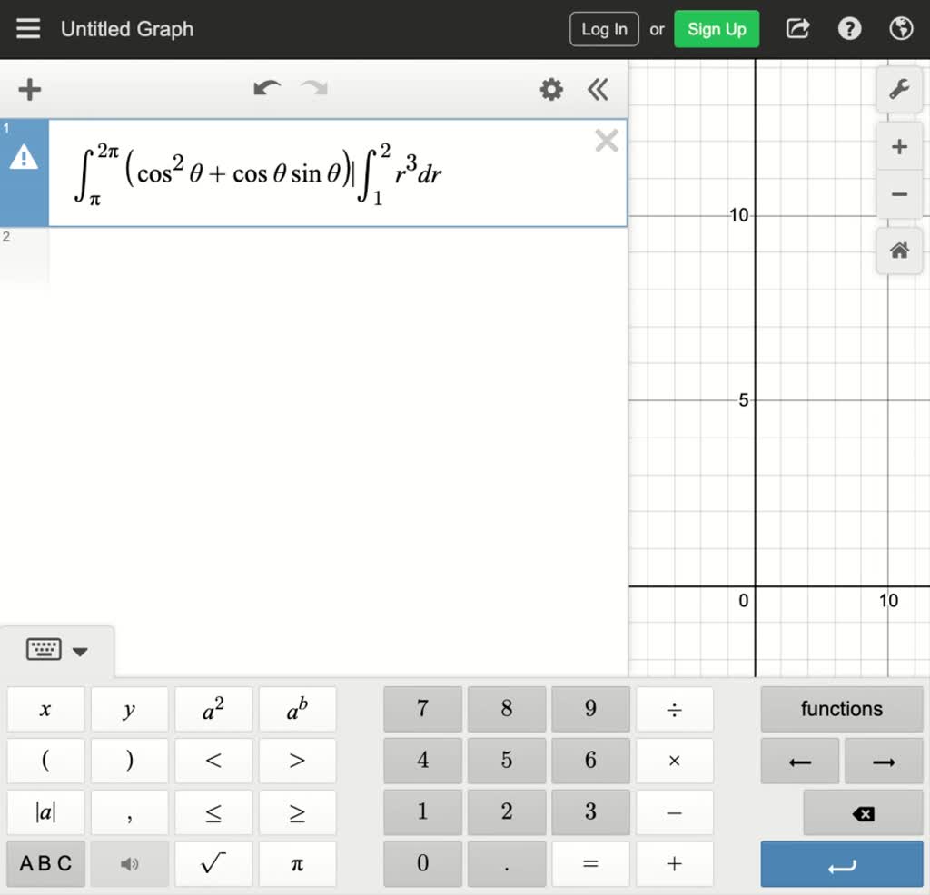This screenshot has height=895, width=930.
Task: Undo the last expression edit
Action: [267, 89]
